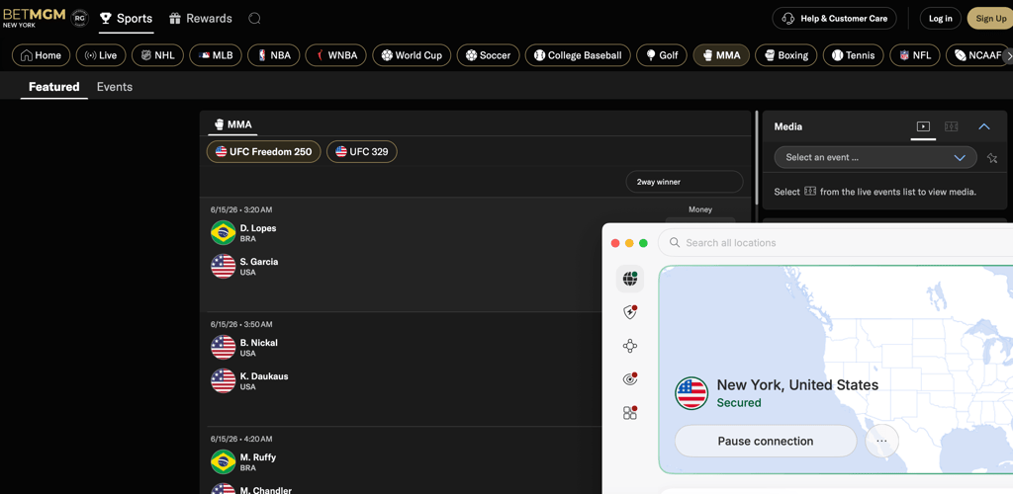The width and height of the screenshot is (1013, 494).
Task: Click the USA flag beside S. Garcia
Action: (x=223, y=267)
